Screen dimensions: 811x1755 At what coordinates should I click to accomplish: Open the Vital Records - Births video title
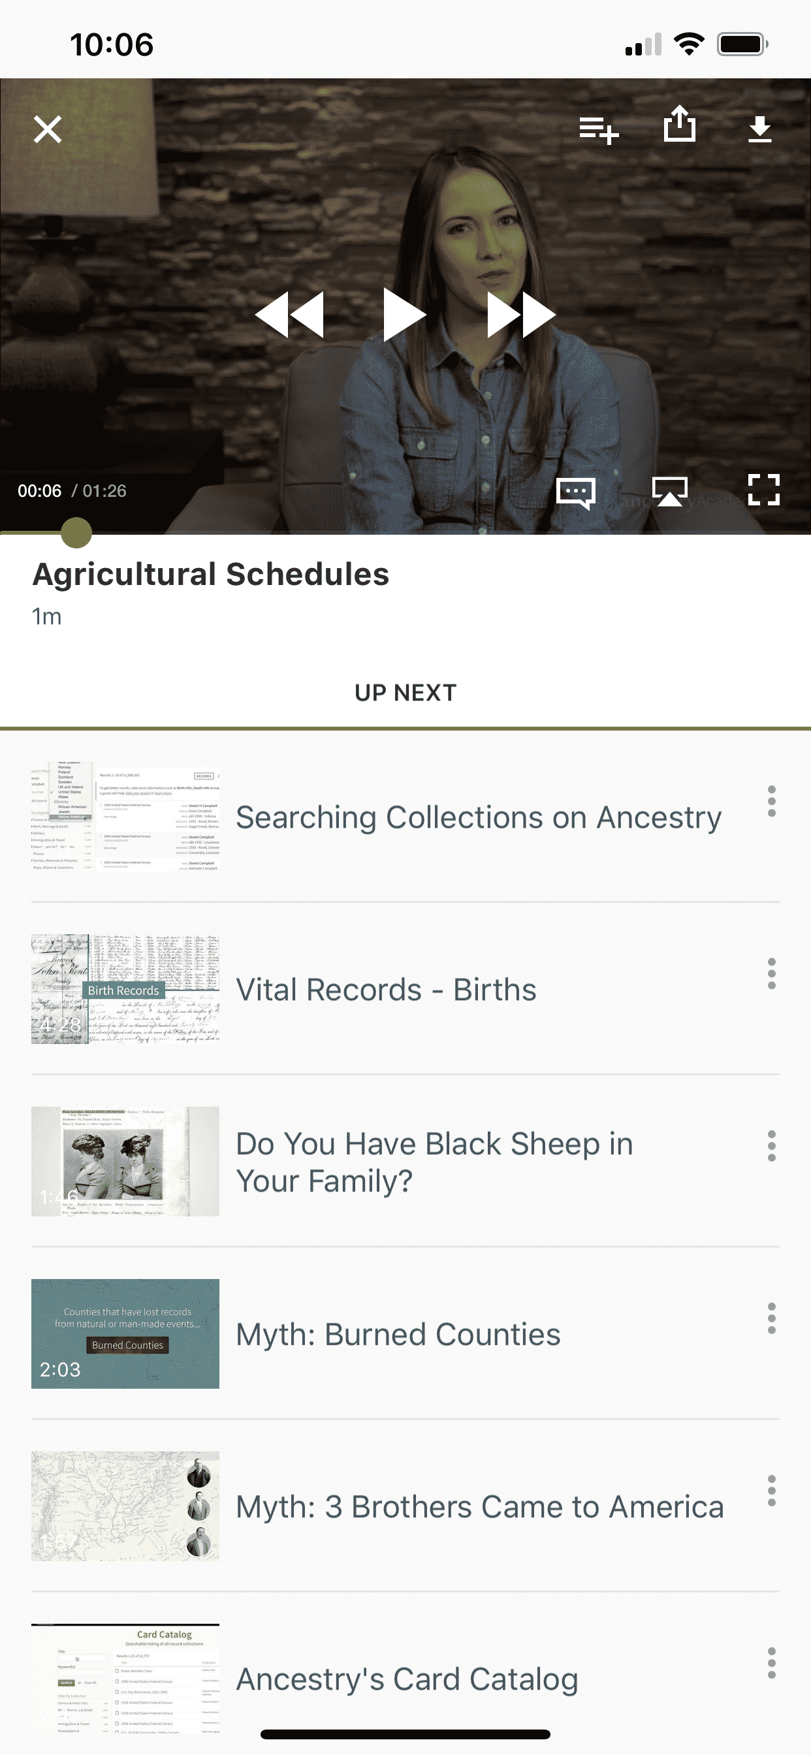(386, 989)
